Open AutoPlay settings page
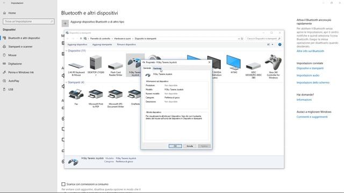The image size is (344, 193). point(13,81)
